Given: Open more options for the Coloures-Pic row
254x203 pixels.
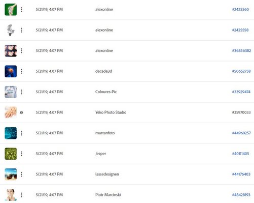Looking at the screenshot, I should point(21,92).
